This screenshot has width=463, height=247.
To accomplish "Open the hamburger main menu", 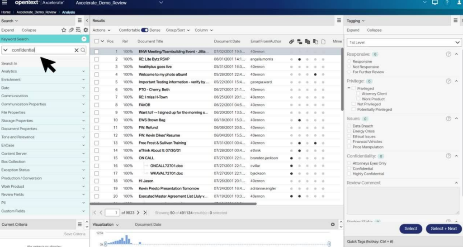I will (5, 3).
